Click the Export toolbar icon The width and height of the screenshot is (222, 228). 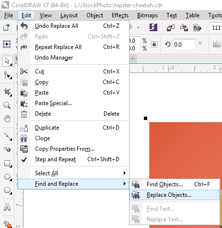pyautogui.click(x=184, y=28)
